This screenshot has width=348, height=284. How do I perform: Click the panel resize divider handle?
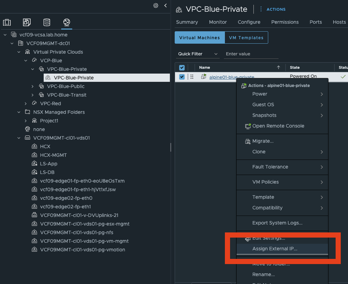click(x=171, y=147)
